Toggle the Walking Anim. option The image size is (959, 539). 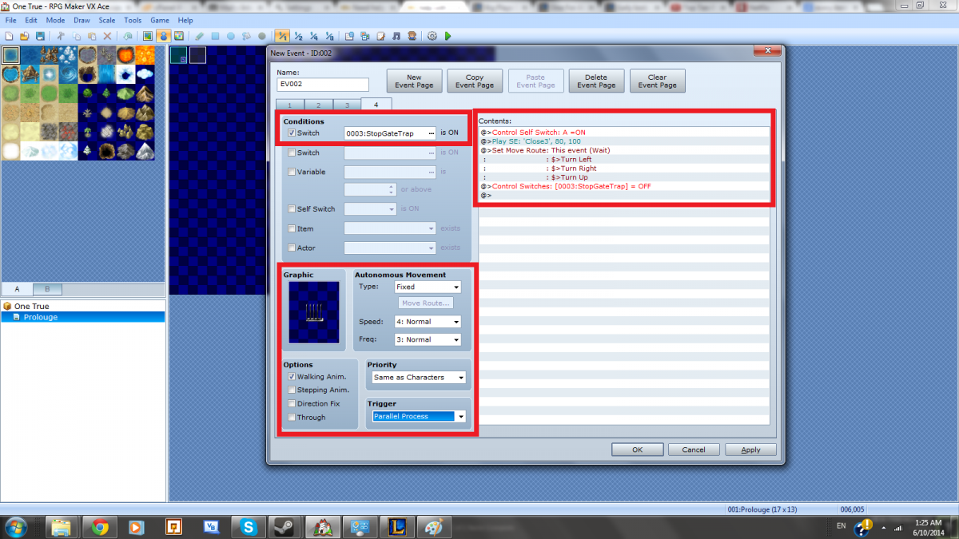click(292, 376)
